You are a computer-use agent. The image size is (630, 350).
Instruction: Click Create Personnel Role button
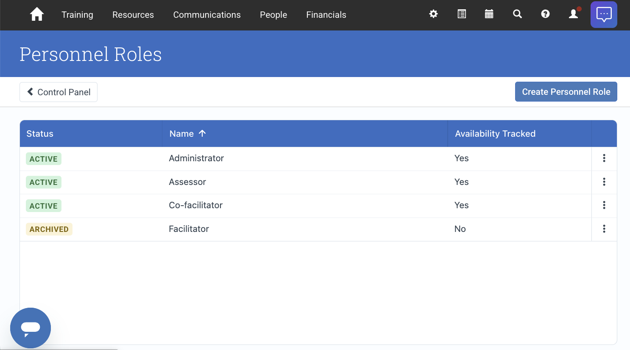pyautogui.click(x=566, y=92)
